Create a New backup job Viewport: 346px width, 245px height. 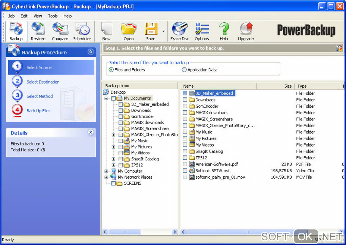point(107,31)
